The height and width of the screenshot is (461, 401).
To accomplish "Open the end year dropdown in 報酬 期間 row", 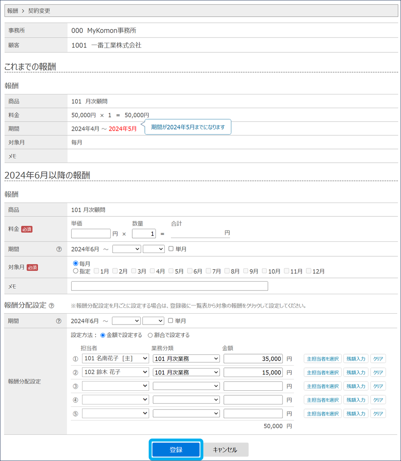I will [126, 249].
